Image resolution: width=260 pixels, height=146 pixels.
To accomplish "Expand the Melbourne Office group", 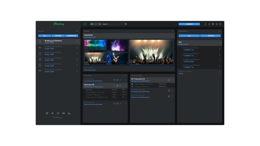I will pos(219,72).
